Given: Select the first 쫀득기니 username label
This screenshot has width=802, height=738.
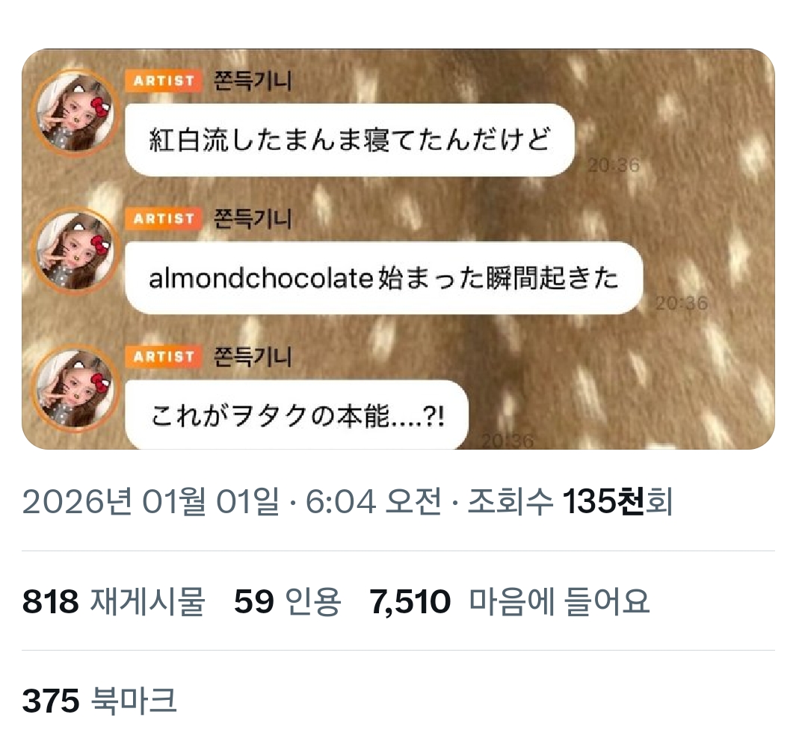Looking at the screenshot, I should 253,81.
